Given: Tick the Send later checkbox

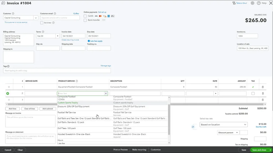Looking at the screenshot, I should [42, 23].
